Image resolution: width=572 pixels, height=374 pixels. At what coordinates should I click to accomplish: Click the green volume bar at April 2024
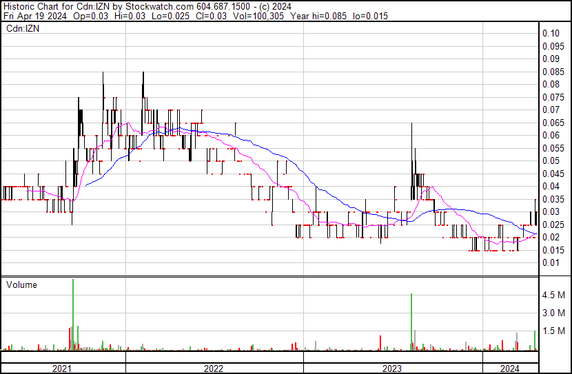click(x=535, y=340)
